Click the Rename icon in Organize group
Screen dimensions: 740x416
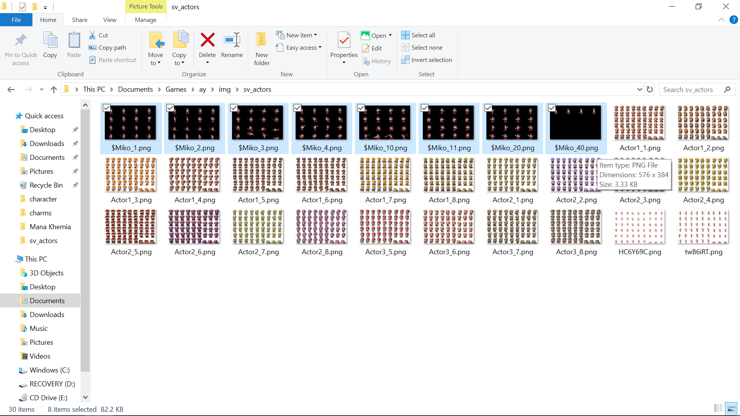coord(232,40)
